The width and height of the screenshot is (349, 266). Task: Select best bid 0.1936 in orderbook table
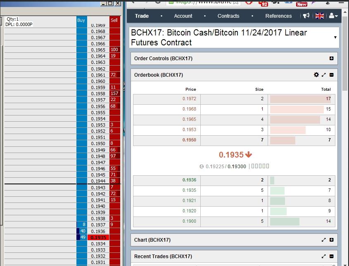click(x=189, y=180)
